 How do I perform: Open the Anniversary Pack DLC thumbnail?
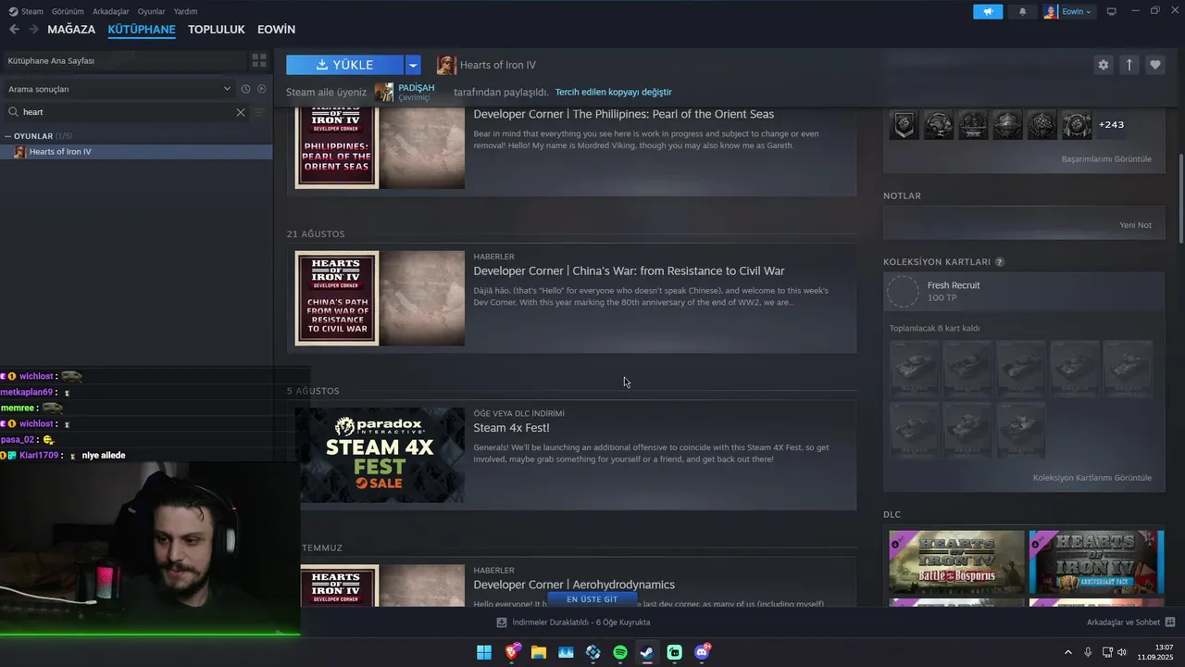click(x=1096, y=561)
